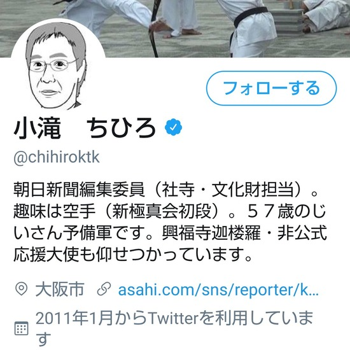Click the calendar joined-date icon
Screen dimensions: 350x350
[22, 328]
